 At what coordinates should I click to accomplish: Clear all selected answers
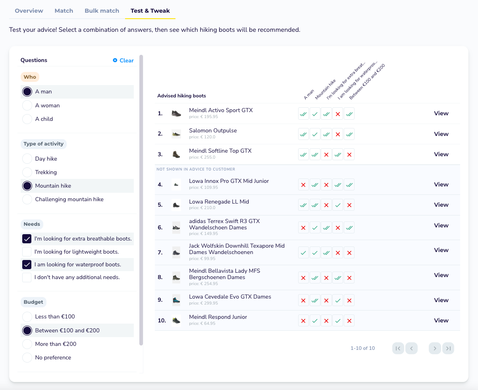pyautogui.click(x=123, y=60)
